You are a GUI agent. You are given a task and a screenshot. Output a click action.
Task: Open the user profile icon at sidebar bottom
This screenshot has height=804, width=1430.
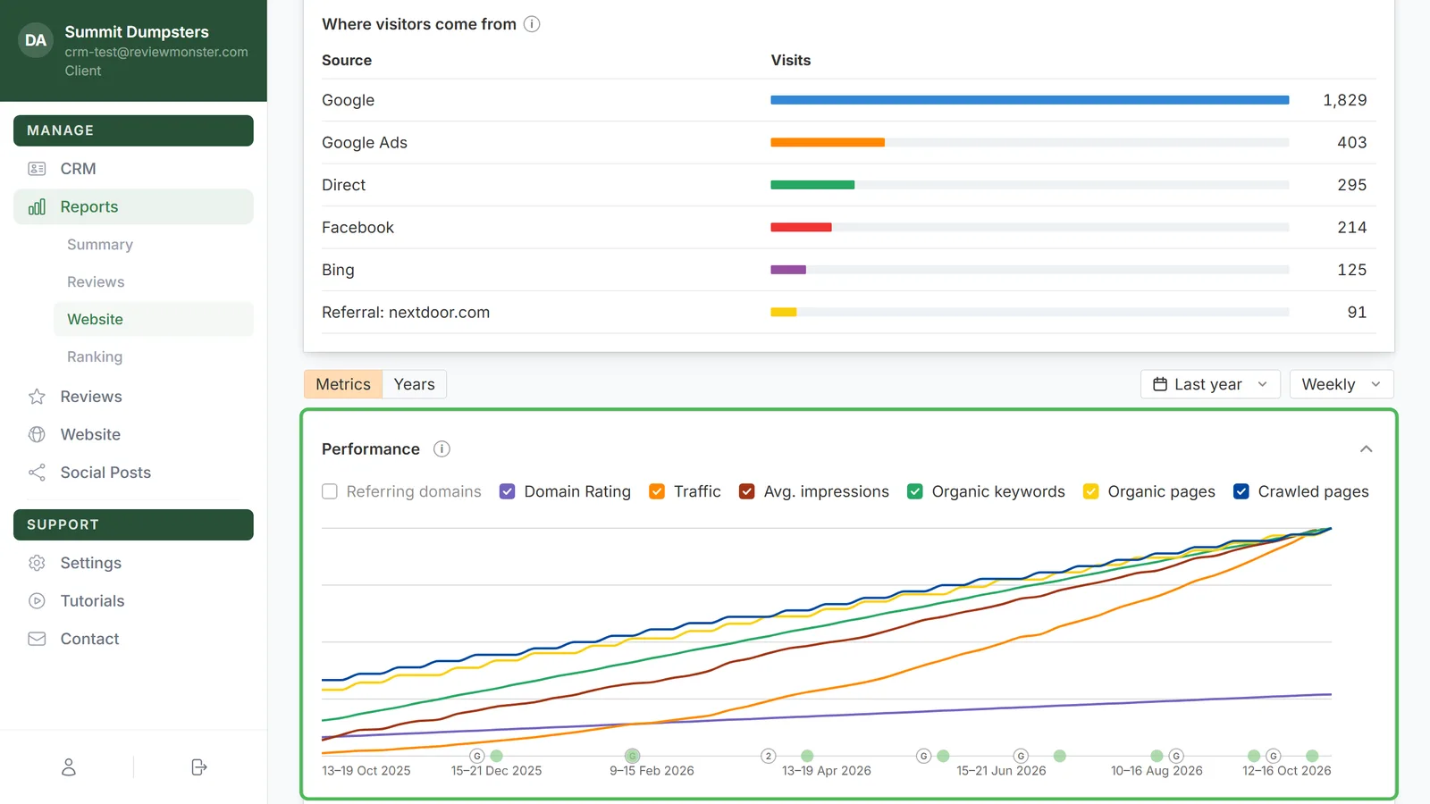pos(69,767)
